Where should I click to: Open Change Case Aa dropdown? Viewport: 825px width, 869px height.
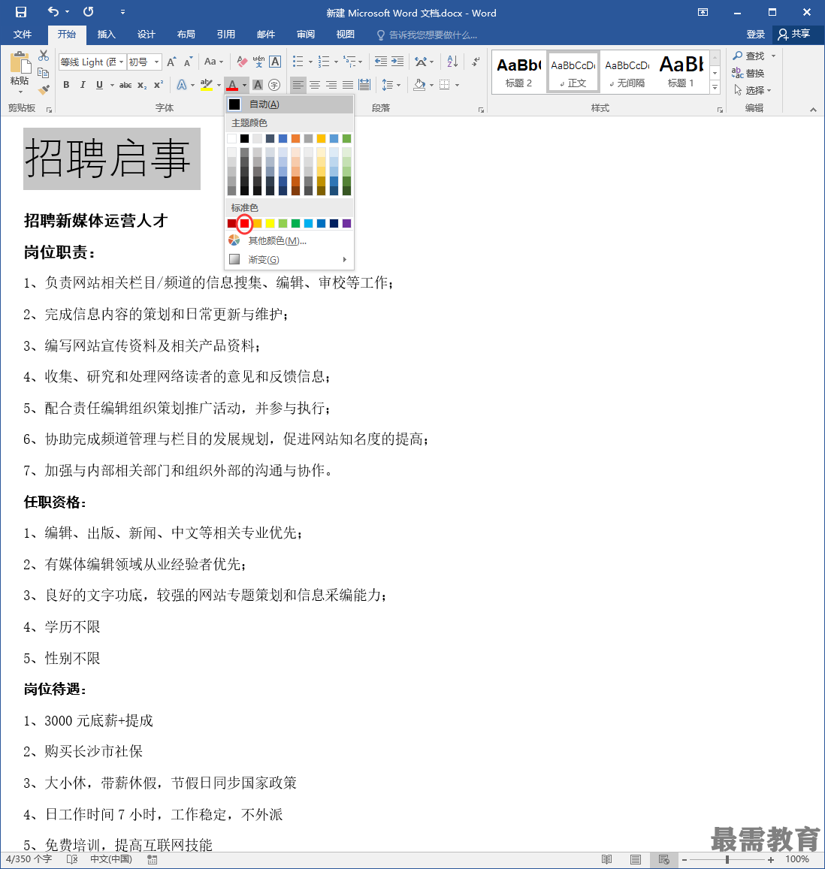pyautogui.click(x=213, y=62)
